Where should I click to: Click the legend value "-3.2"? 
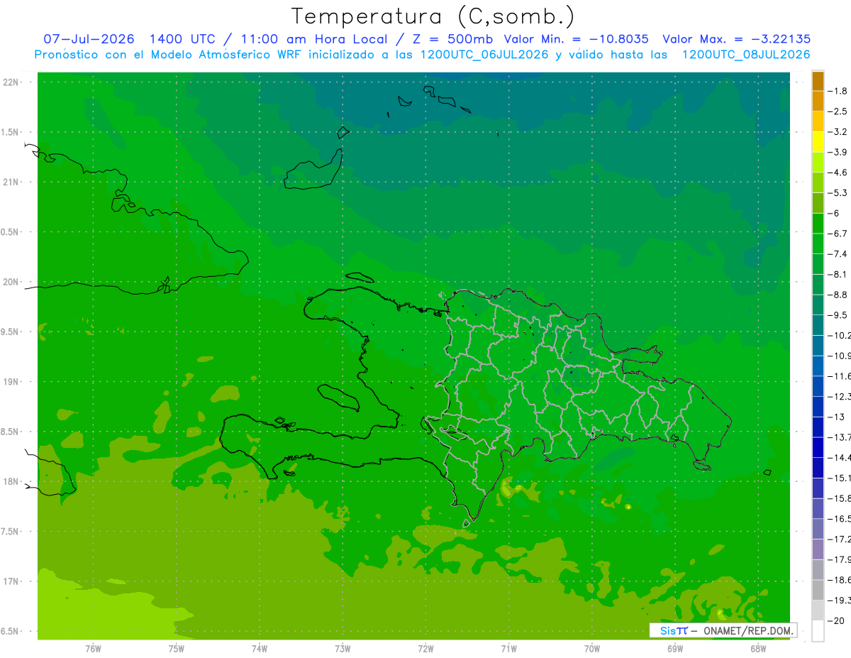pos(839,132)
